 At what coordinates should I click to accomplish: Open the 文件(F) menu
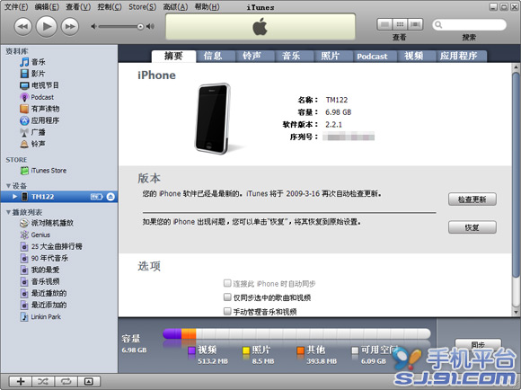(16, 6)
